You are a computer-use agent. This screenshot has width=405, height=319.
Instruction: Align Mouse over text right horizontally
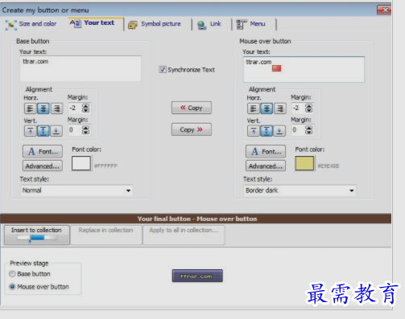pos(279,108)
